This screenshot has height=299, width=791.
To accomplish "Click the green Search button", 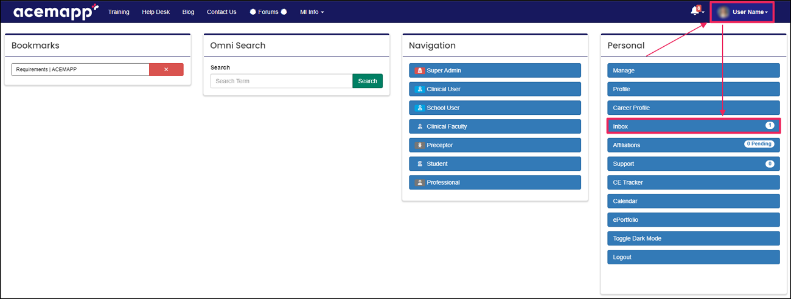I will click(368, 81).
